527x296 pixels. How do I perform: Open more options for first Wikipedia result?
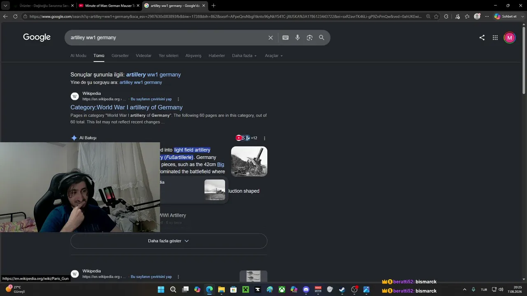(x=178, y=99)
